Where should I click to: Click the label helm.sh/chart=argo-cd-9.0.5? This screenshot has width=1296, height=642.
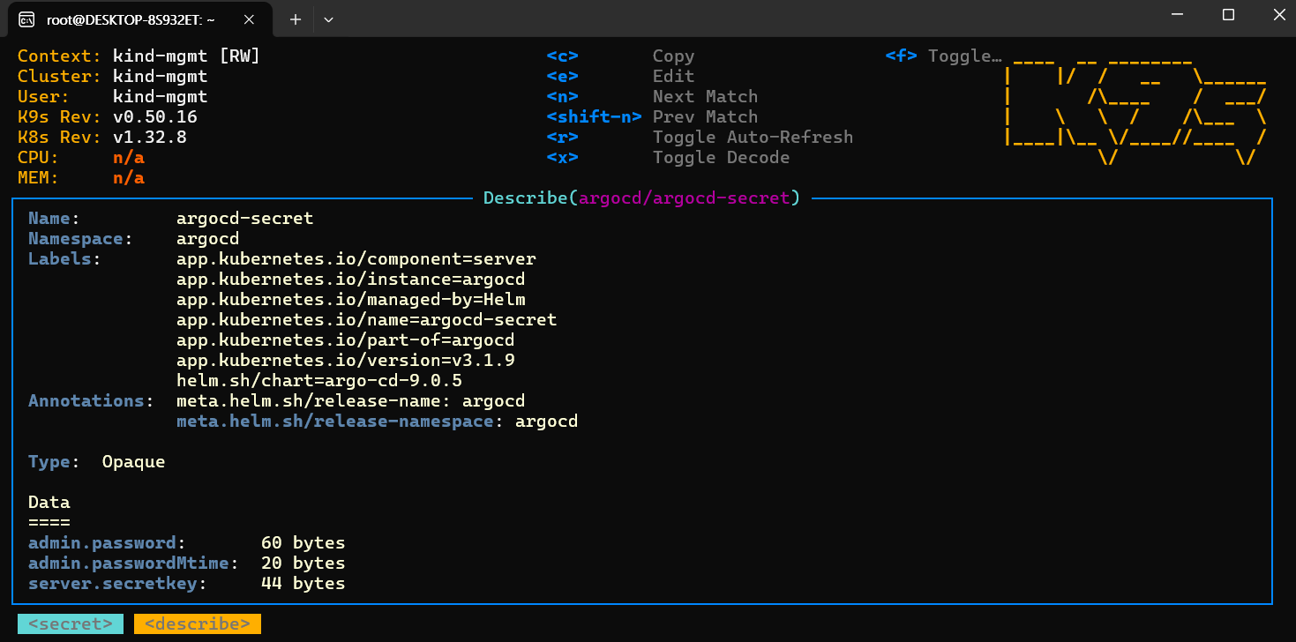[318, 381]
